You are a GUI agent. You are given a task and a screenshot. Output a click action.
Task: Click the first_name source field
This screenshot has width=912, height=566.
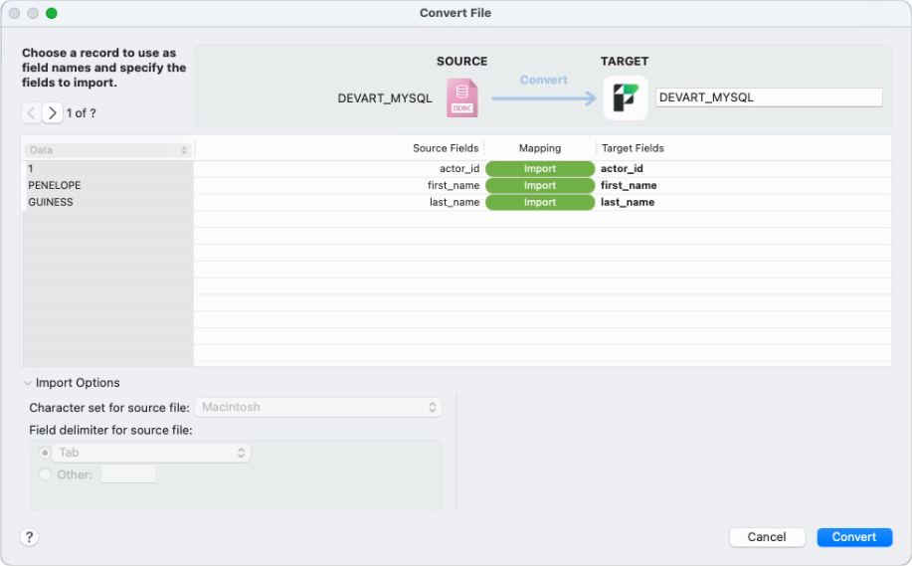(x=454, y=186)
